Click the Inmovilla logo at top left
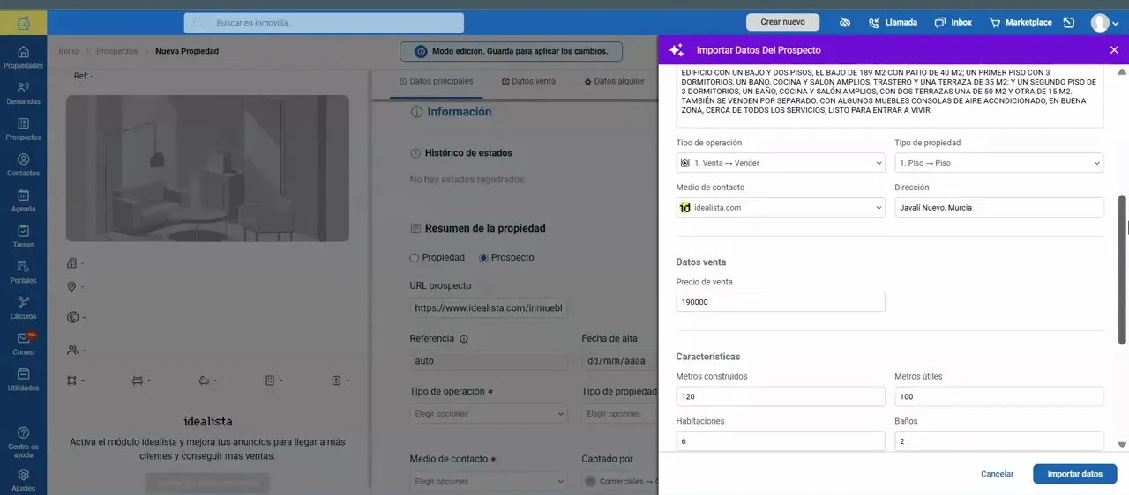Viewport: 1129px width, 495px height. point(23,22)
